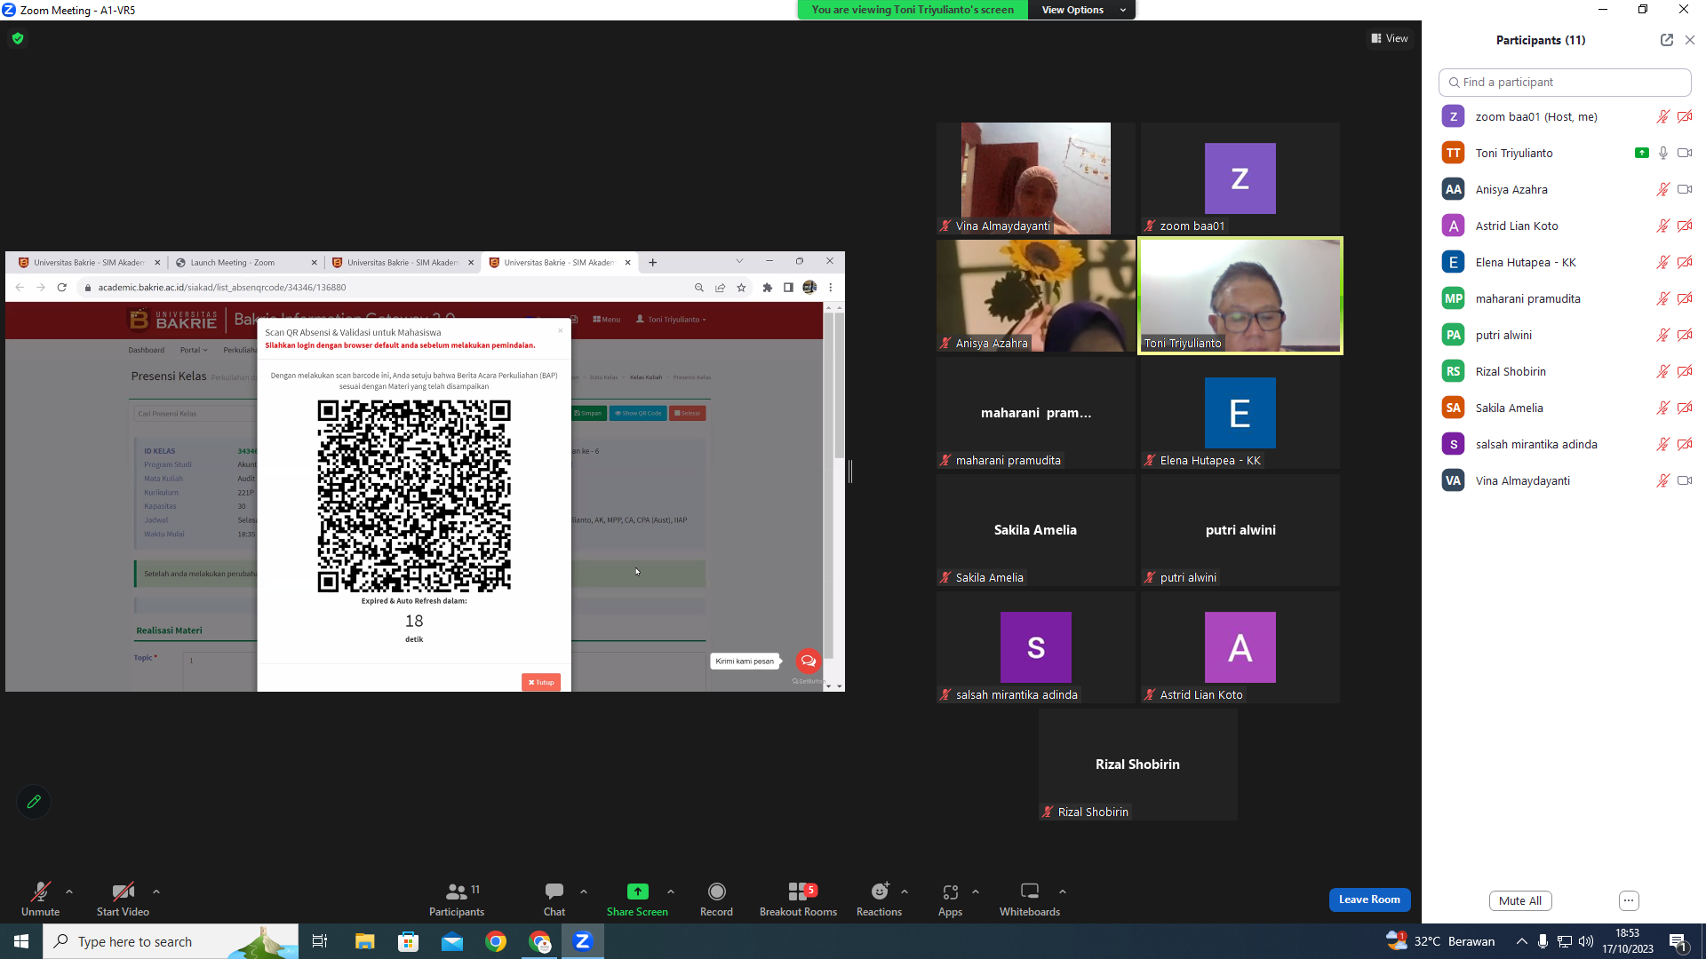Open Task View on taskbar

(x=320, y=941)
